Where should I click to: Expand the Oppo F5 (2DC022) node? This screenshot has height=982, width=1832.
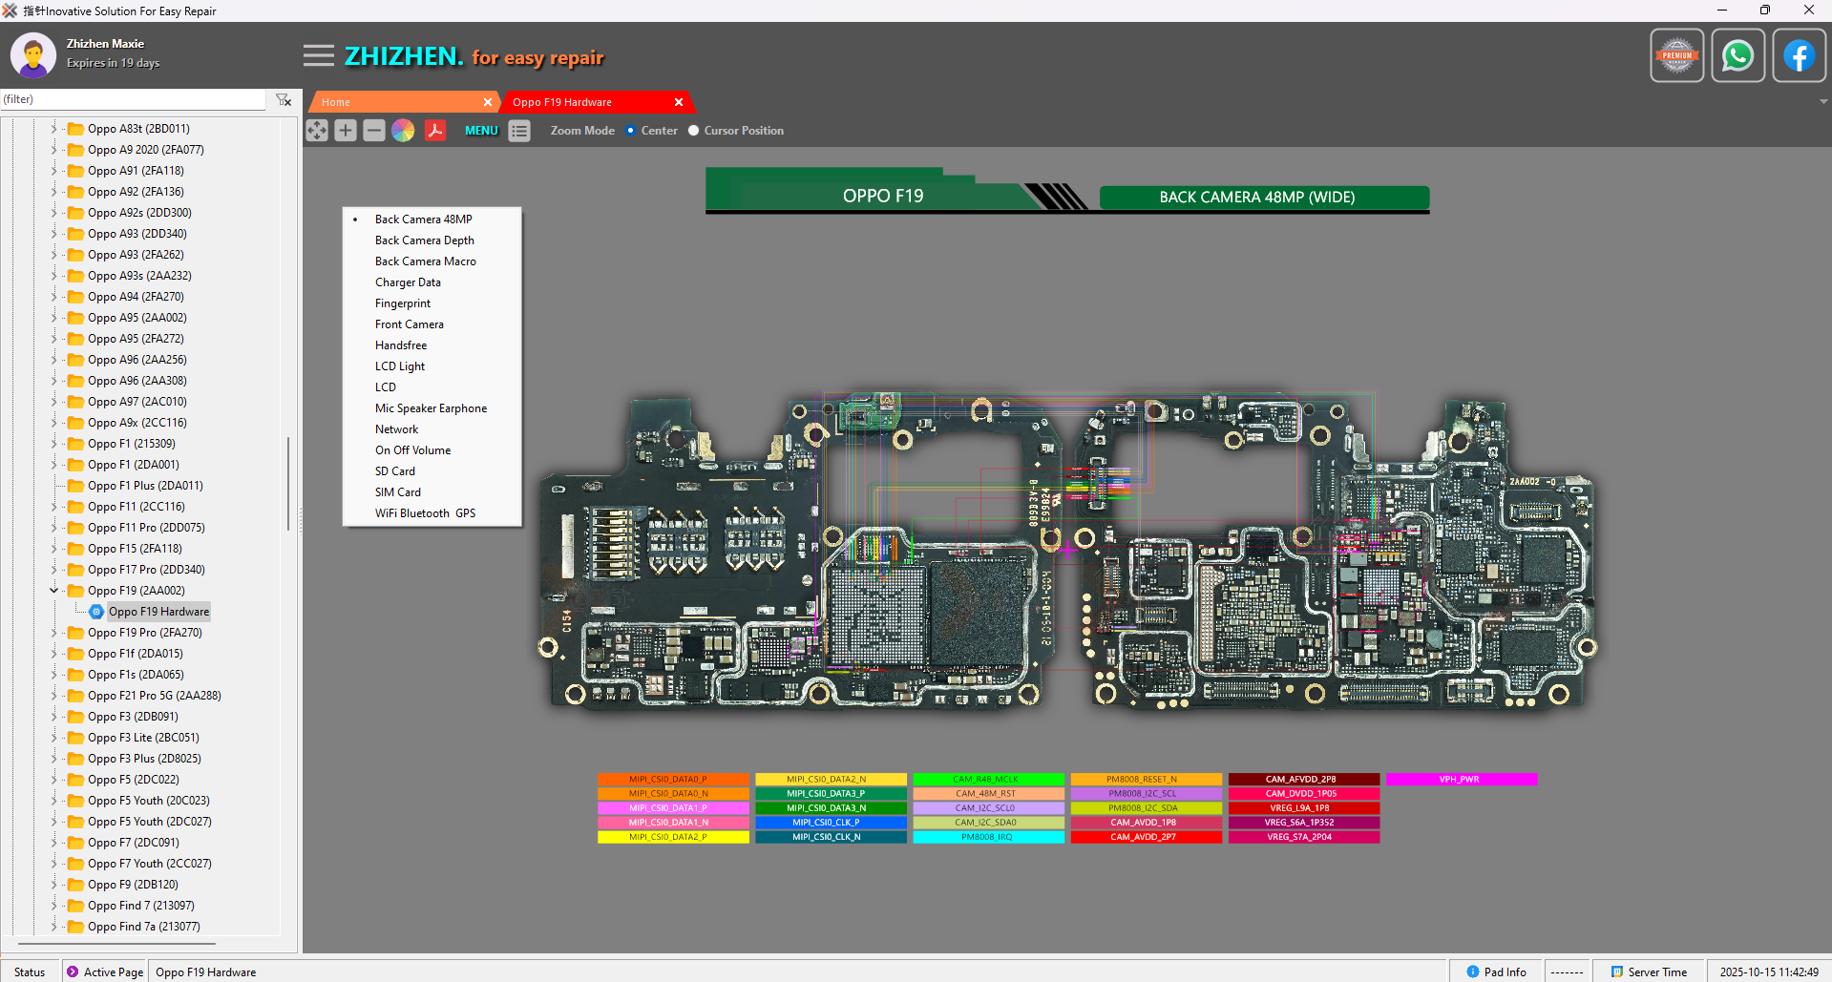pos(54,780)
